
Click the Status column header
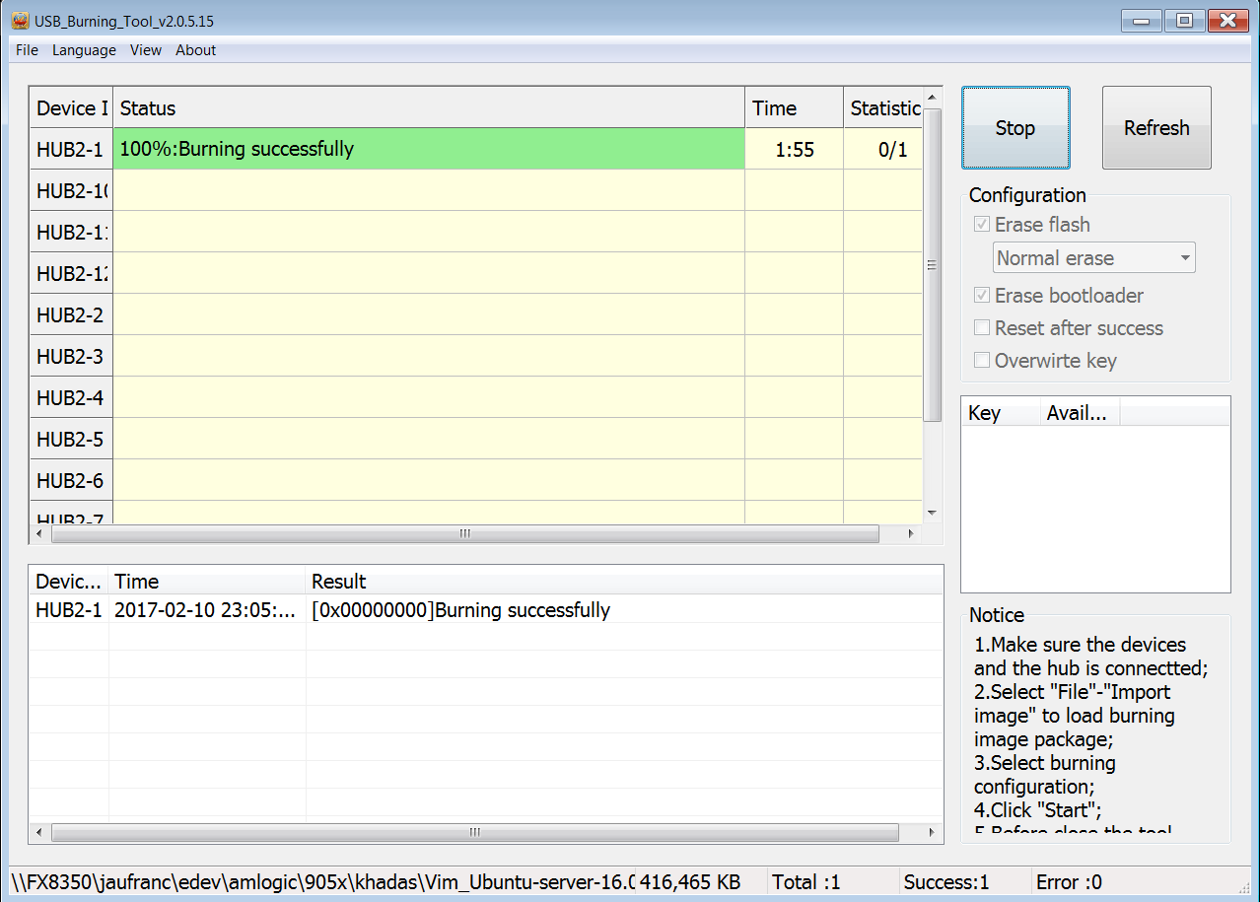click(x=429, y=108)
